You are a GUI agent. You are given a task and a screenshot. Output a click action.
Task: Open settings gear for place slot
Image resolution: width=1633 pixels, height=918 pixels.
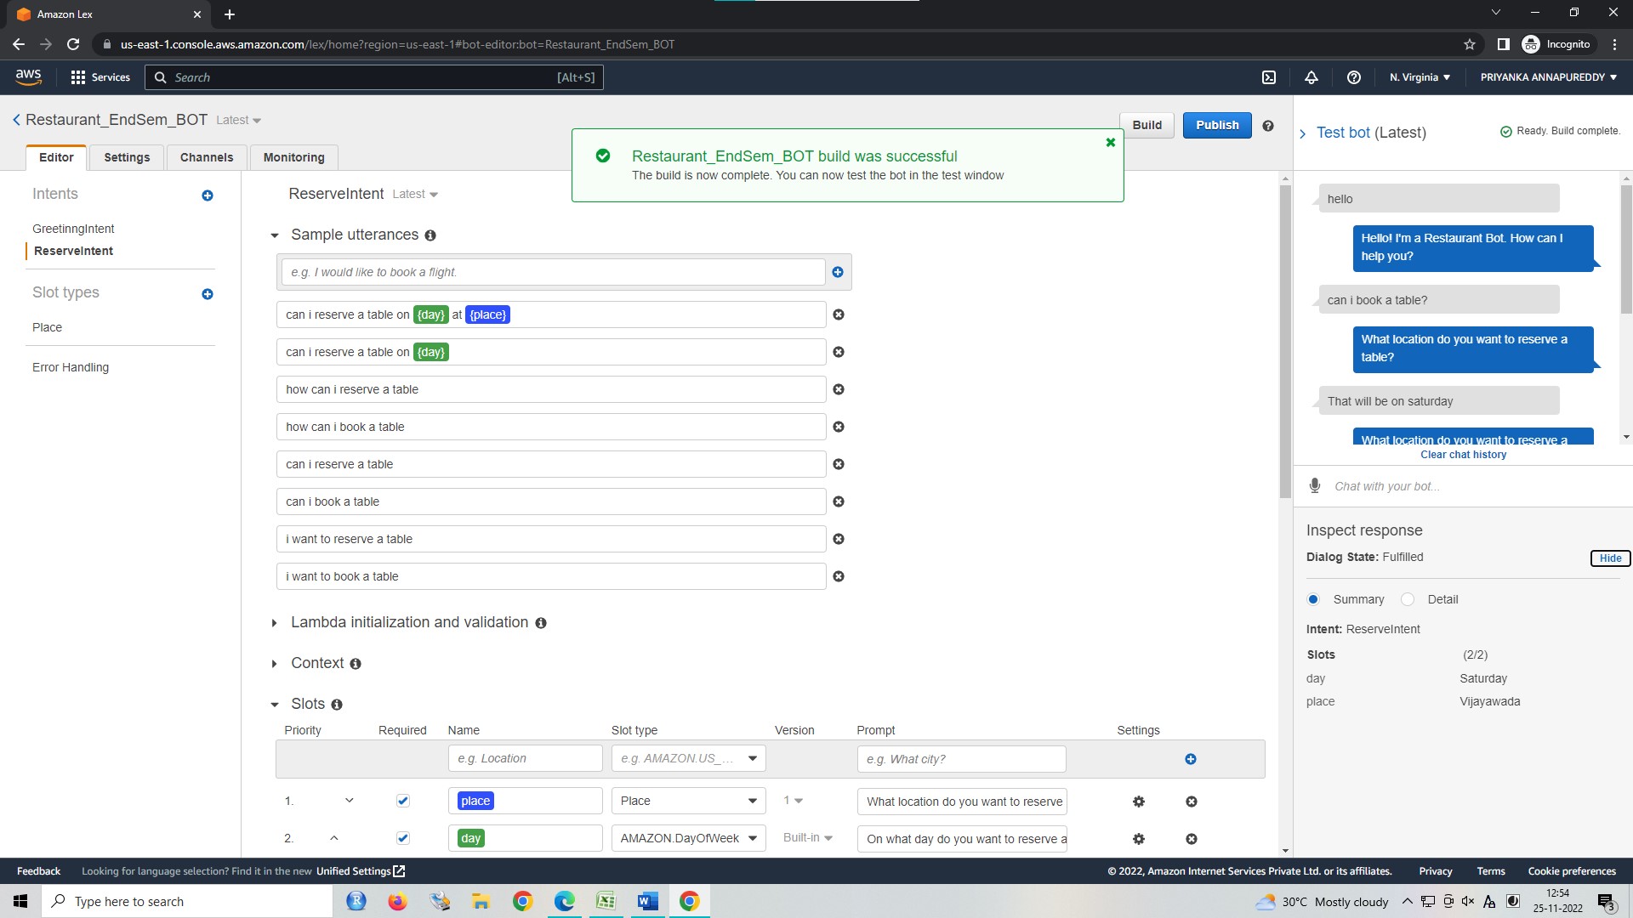[x=1138, y=802]
